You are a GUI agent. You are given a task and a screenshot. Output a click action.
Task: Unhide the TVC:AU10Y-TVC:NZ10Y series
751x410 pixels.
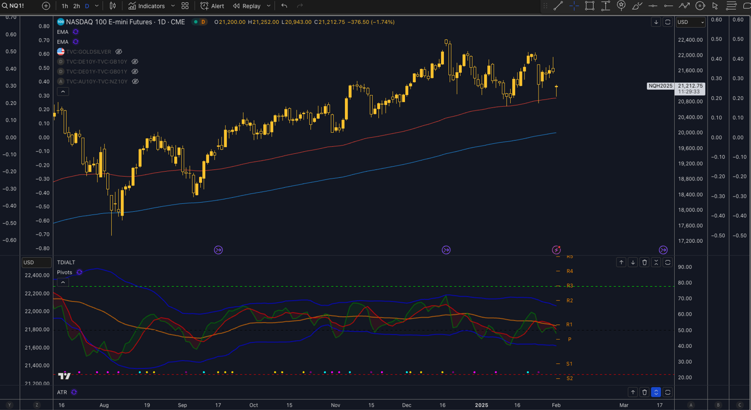click(135, 82)
